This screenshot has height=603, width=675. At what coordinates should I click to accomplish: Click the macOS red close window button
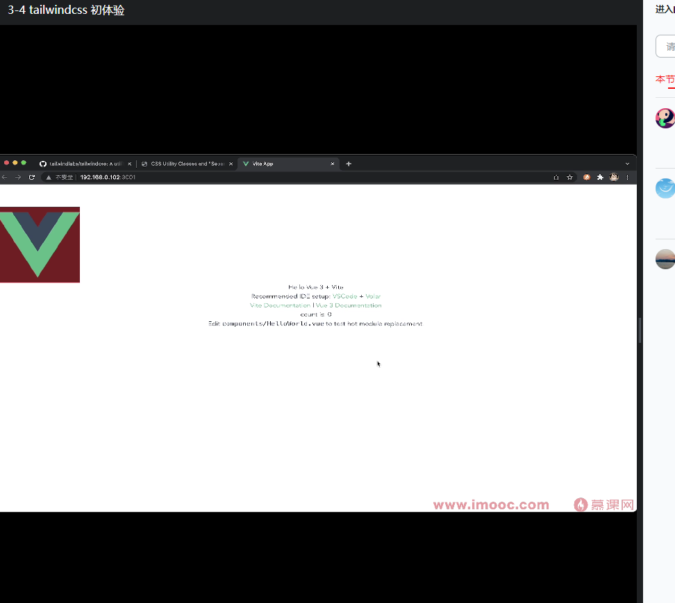point(6,162)
